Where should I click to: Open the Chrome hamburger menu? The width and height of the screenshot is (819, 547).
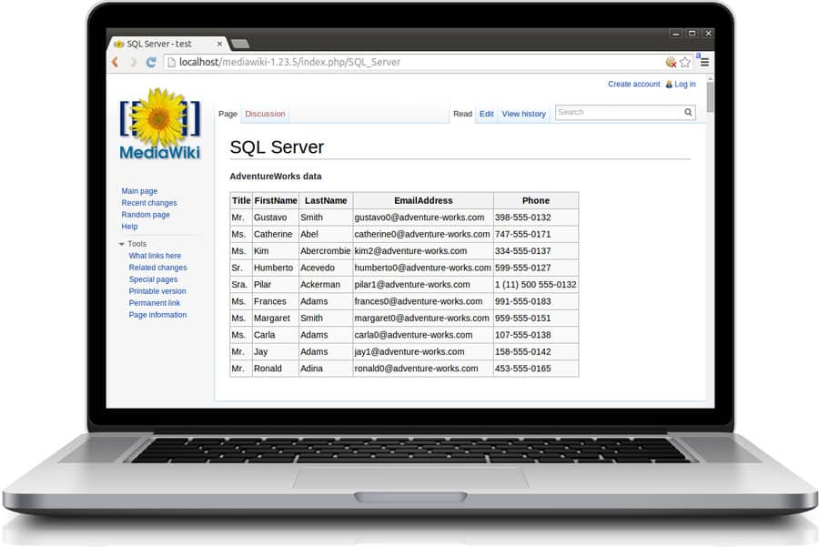pos(704,62)
